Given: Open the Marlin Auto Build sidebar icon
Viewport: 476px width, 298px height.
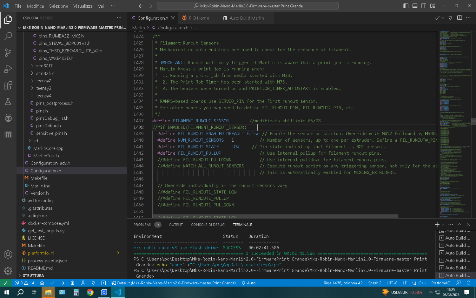Looking at the screenshot, I should point(8,135).
